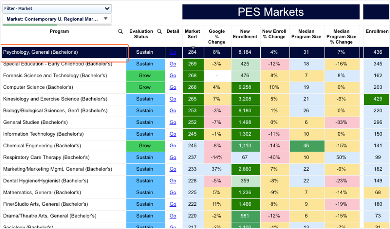The image size is (390, 229).
Task: Click New Enroll % Change value -40%
Action: [274, 157]
